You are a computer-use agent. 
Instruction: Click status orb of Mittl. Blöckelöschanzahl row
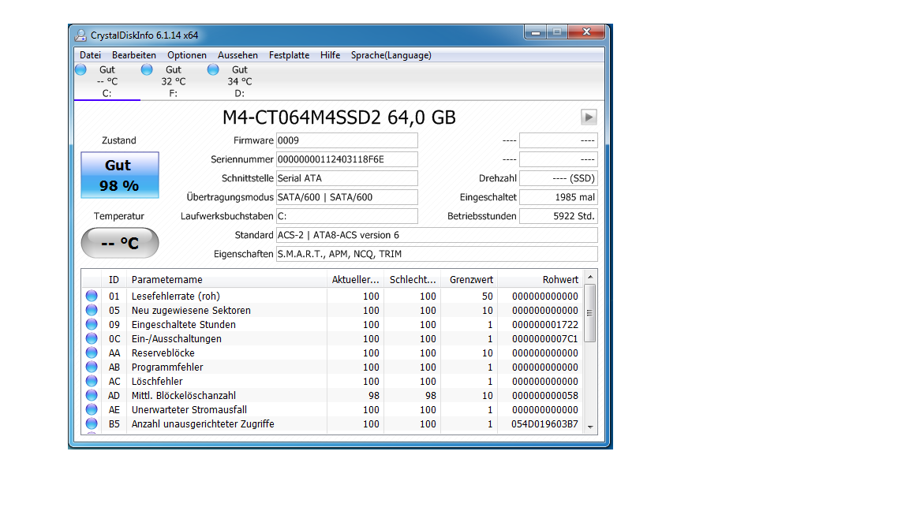[x=92, y=395]
